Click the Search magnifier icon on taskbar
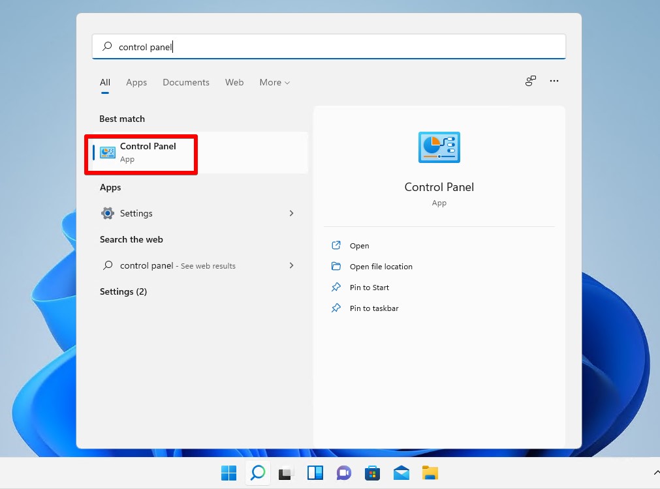The width and height of the screenshot is (660, 489). 258,473
